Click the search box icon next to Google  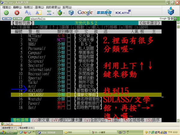click(x=169, y=19)
